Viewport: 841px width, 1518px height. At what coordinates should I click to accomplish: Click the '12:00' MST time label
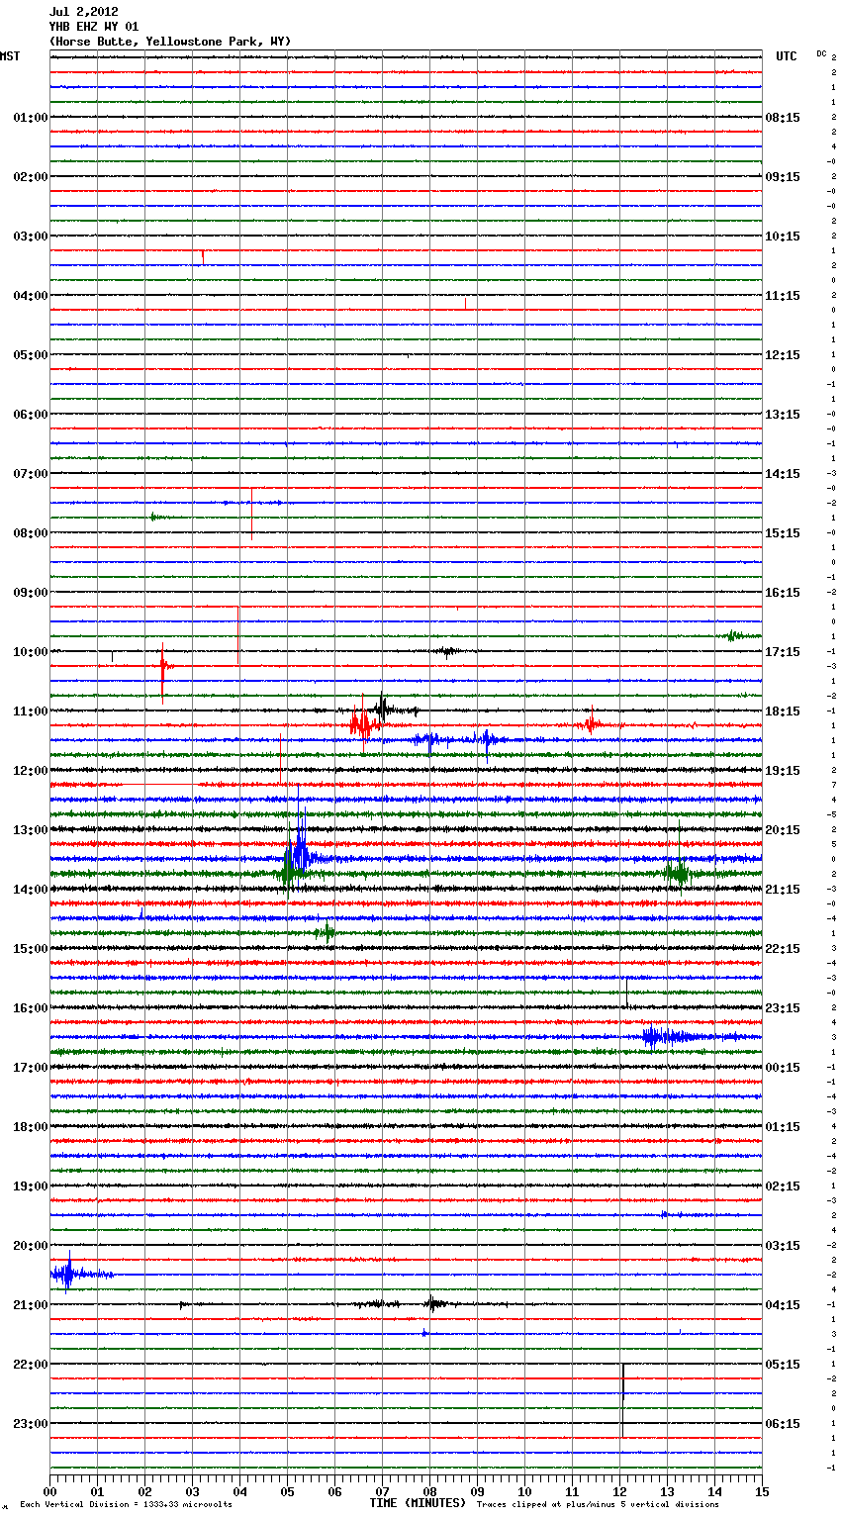tap(30, 771)
